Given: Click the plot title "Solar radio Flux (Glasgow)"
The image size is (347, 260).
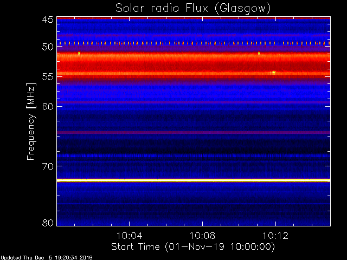Looking at the screenshot, I should pyautogui.click(x=193, y=9).
